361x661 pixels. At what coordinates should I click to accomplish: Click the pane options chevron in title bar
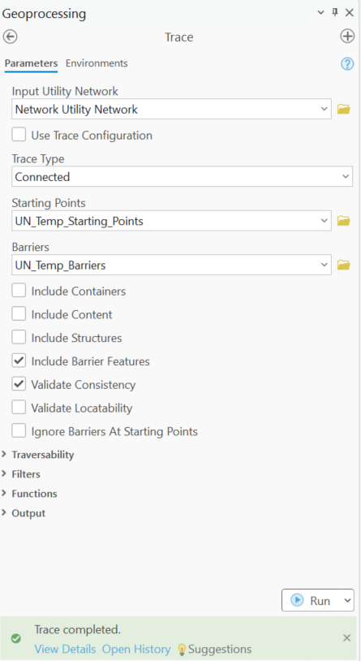click(321, 13)
